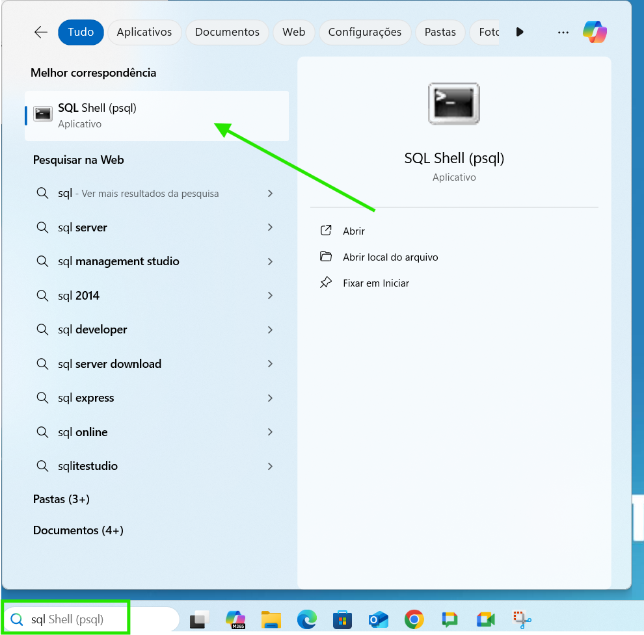Switch to the Web filter tab

[x=293, y=32]
